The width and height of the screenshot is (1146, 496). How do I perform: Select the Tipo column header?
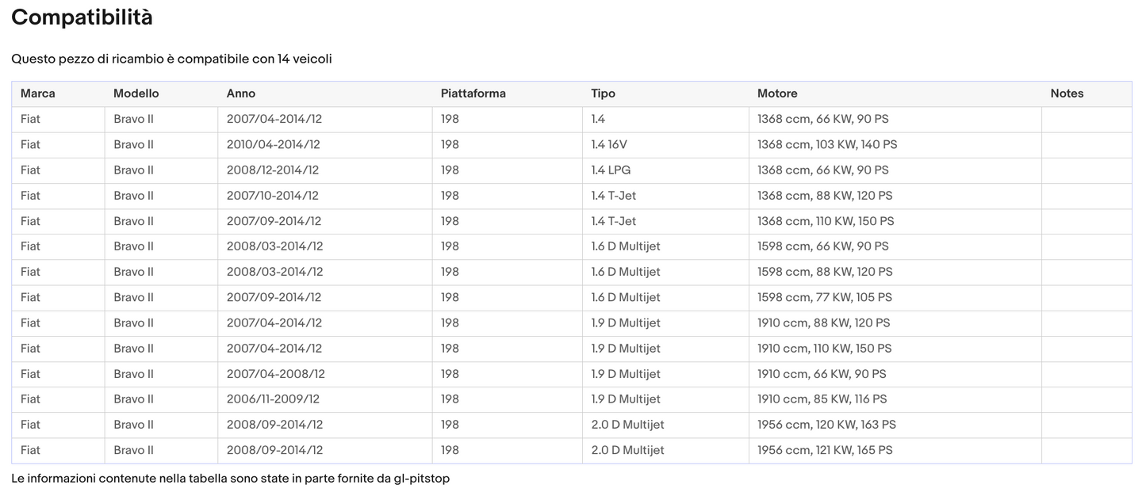tap(603, 93)
